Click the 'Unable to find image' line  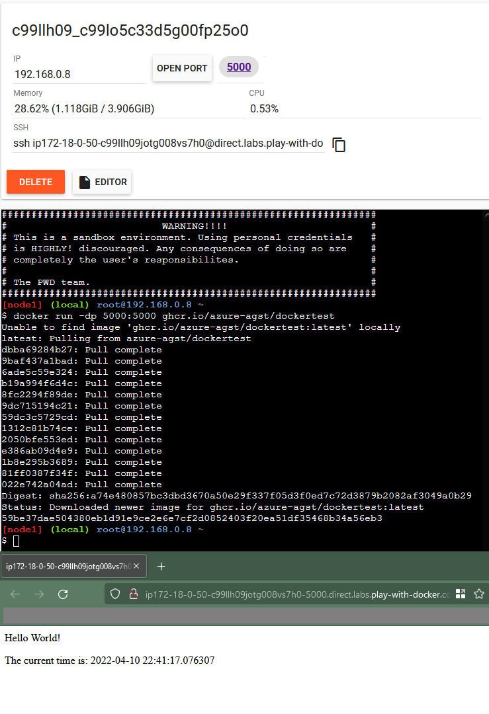201,327
